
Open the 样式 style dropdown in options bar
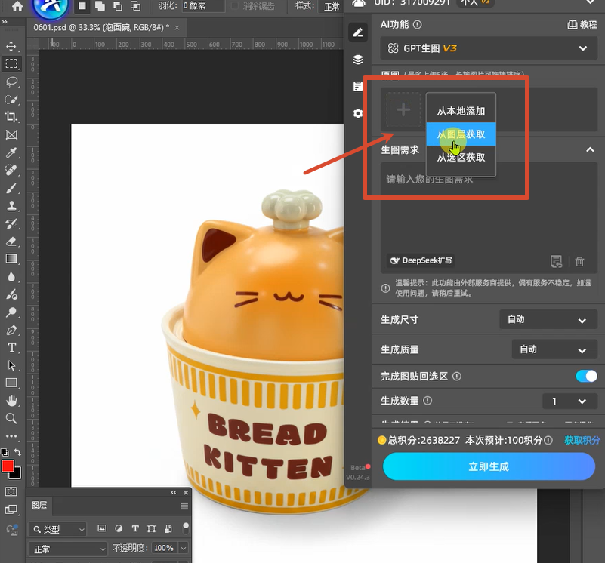pyautogui.click(x=331, y=6)
